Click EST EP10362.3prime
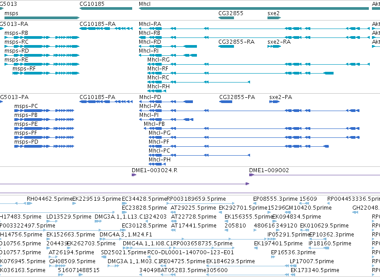The width and height of the screenshot is (380, 277). click(331, 235)
